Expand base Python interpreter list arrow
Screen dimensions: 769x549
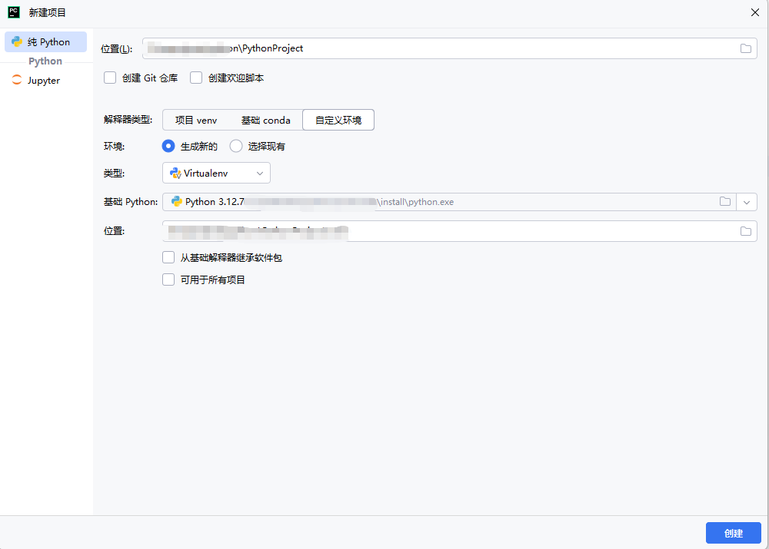[747, 202]
